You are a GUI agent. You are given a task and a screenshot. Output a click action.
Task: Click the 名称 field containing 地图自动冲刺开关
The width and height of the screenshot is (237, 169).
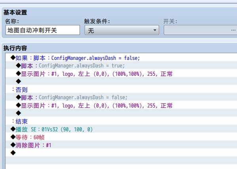point(43,30)
